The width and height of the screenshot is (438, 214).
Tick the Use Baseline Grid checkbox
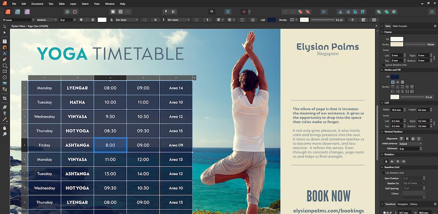383,173
